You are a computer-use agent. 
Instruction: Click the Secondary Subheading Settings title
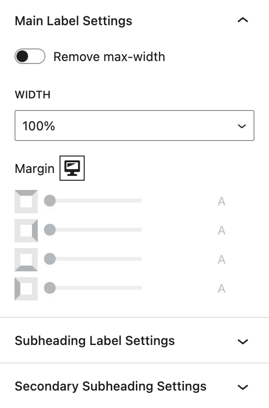pyautogui.click(x=110, y=386)
